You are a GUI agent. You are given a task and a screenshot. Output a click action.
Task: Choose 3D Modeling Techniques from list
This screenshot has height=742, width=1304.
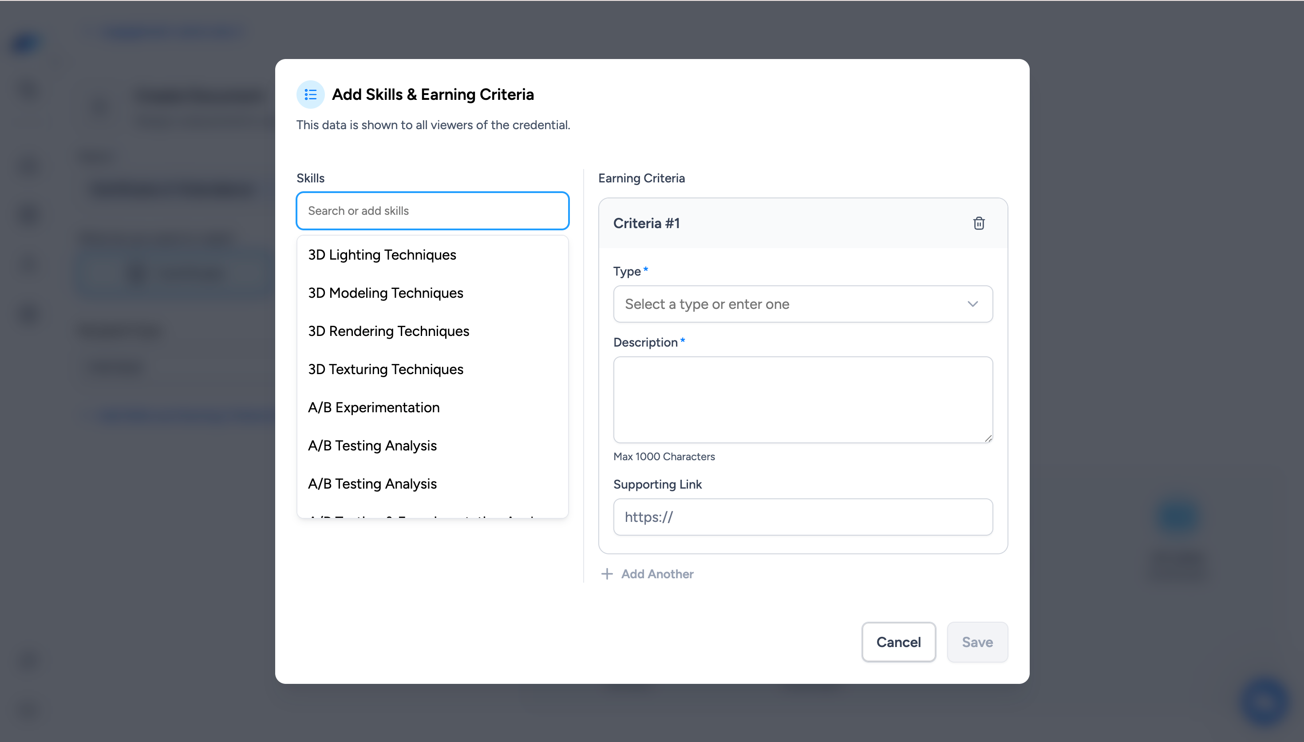coord(386,293)
